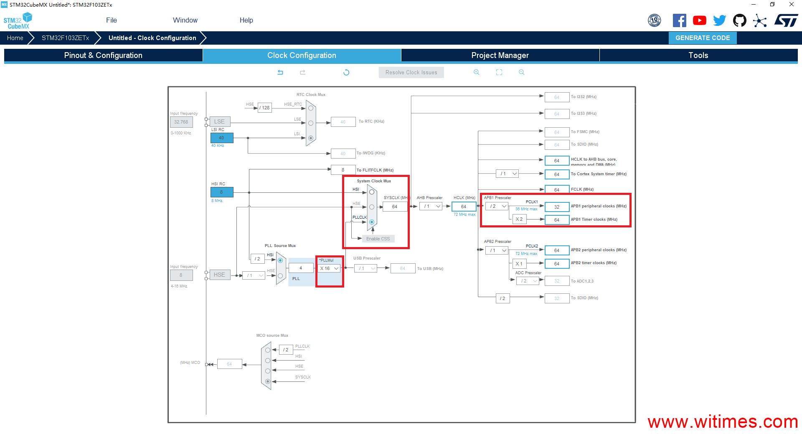Click the FCLK (MHz) value field

557,190
